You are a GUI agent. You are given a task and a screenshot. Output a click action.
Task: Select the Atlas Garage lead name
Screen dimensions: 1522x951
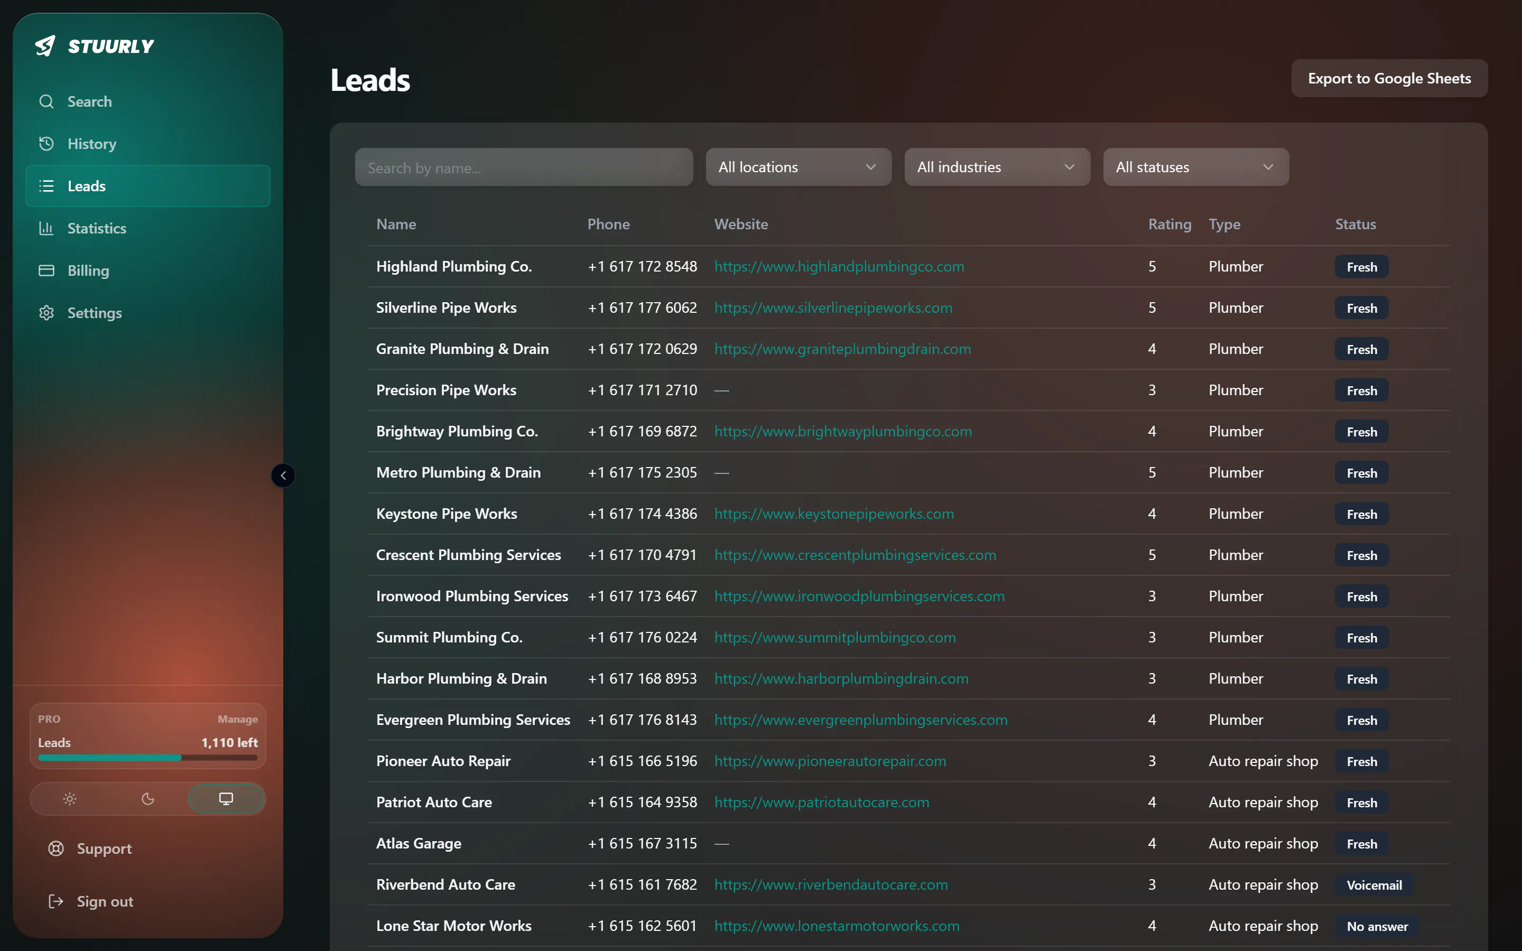419,843
